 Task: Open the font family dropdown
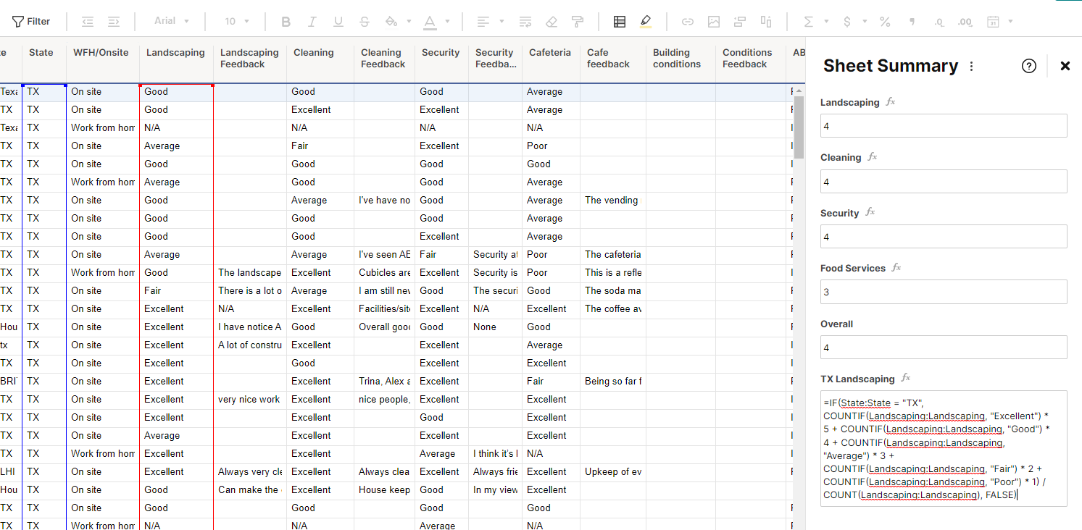pyautogui.click(x=171, y=21)
